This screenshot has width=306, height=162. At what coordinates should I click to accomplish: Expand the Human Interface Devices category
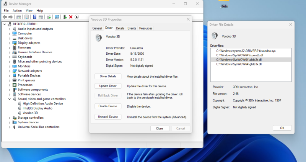pyautogui.click(x=9, y=52)
